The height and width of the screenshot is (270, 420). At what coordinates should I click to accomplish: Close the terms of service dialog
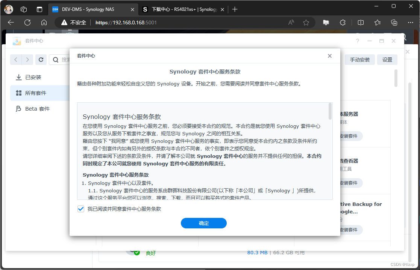pyautogui.click(x=330, y=56)
